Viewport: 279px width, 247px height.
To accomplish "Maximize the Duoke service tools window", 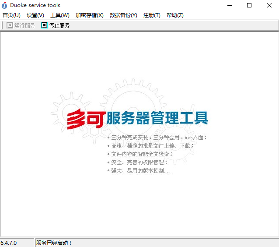I will click(249, 5).
